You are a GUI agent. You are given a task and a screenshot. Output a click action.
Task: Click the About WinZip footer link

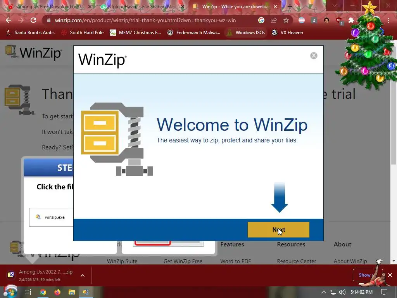[350, 261]
